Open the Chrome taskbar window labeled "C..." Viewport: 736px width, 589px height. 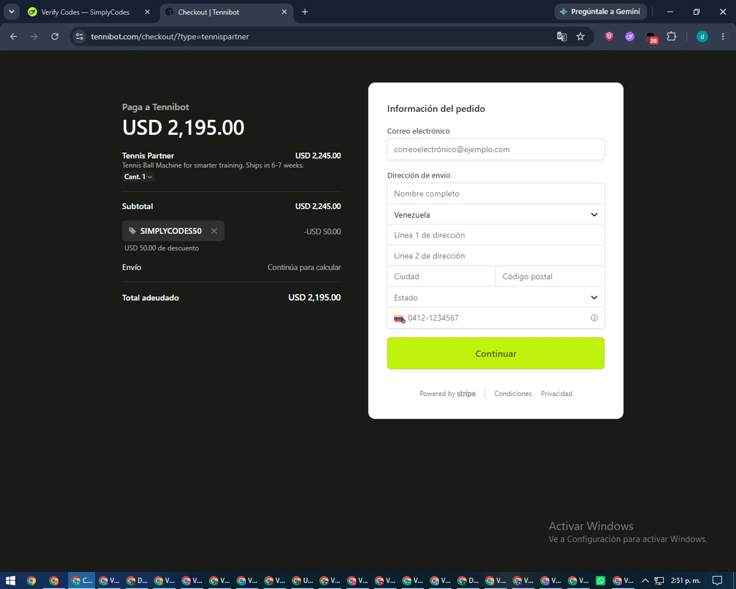(x=81, y=581)
